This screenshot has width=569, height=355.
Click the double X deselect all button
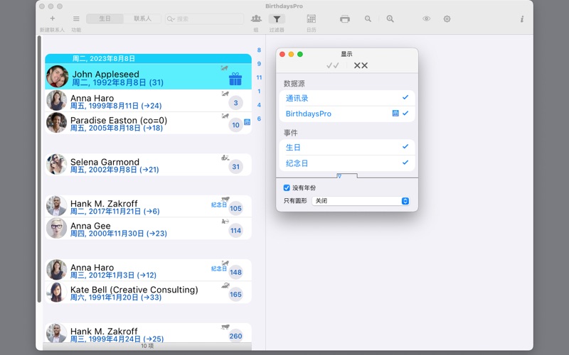pos(361,65)
